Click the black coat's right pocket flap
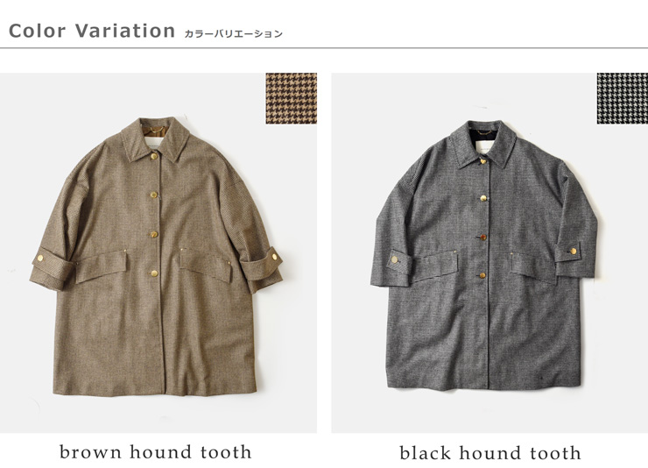This screenshot has width=648, height=468. tap(533, 266)
